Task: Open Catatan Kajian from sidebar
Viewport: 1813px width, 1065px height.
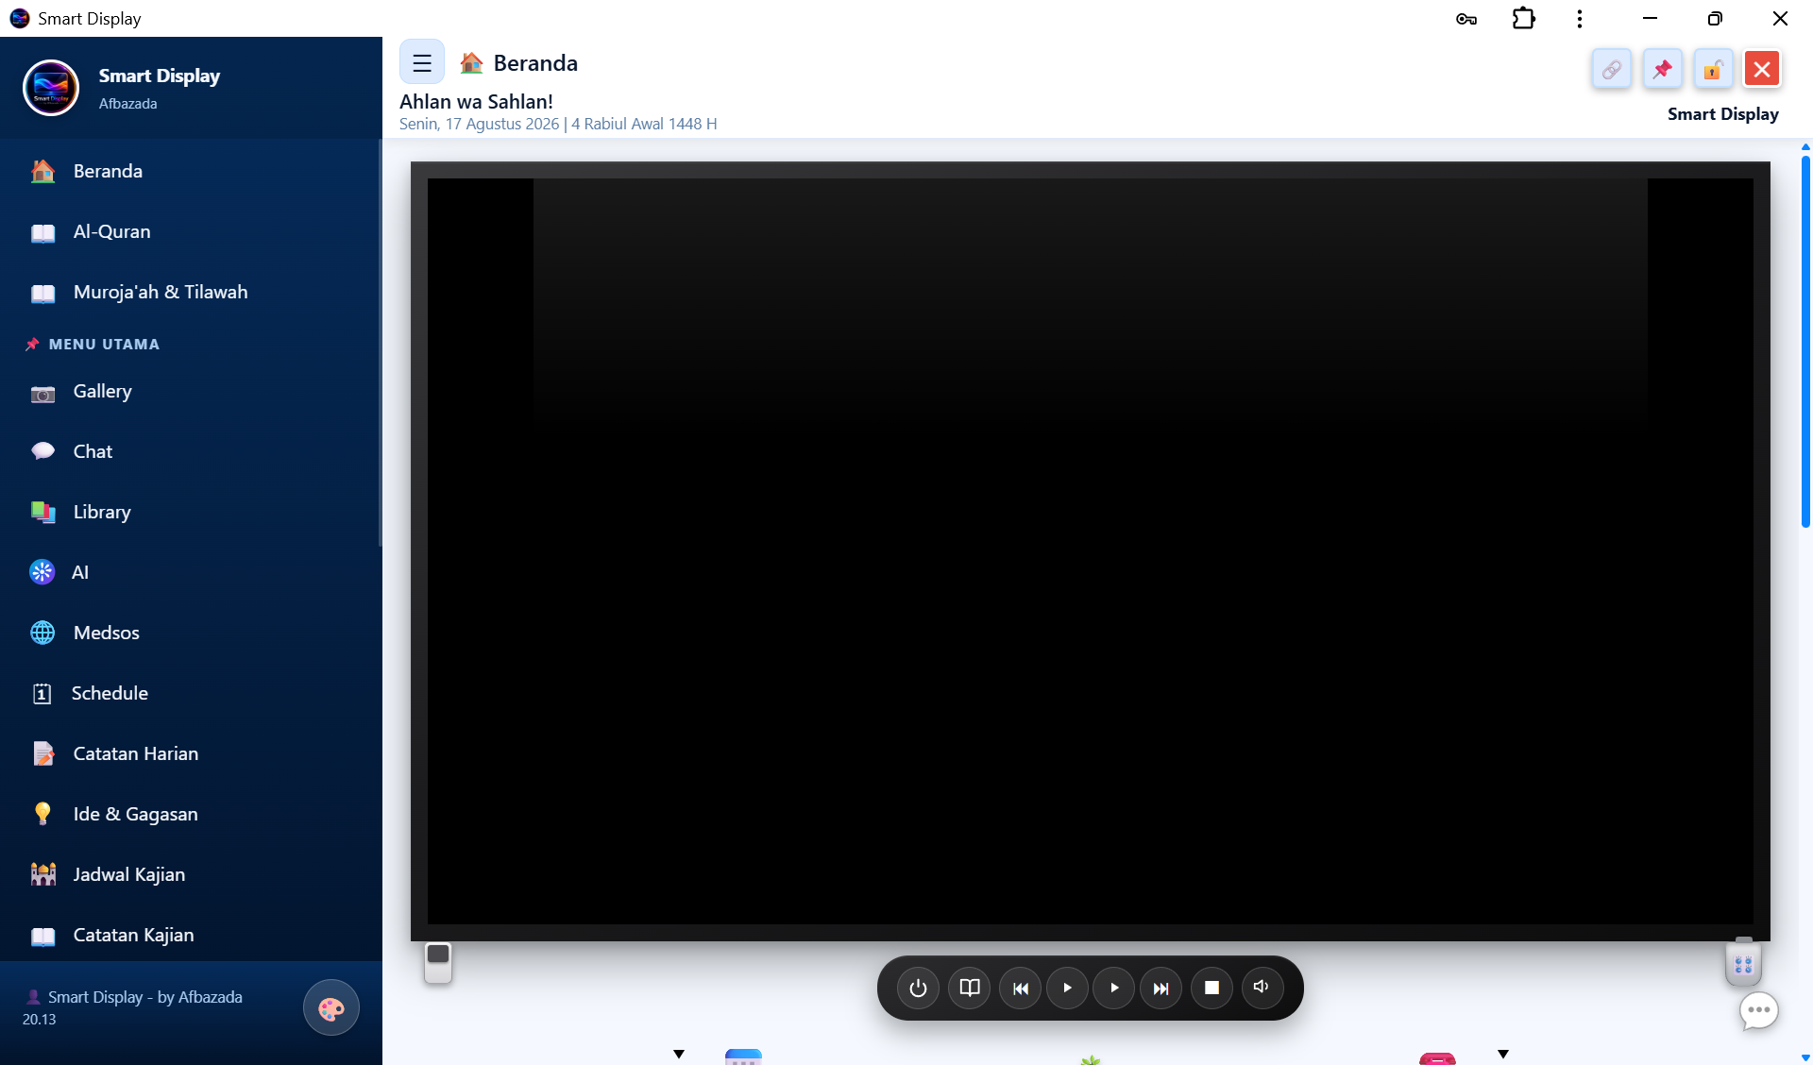Action: [x=189, y=935]
